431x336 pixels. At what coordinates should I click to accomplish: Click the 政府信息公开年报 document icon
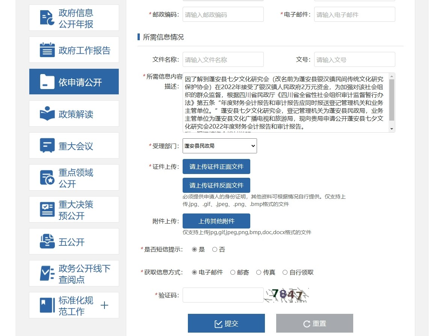(47, 18)
